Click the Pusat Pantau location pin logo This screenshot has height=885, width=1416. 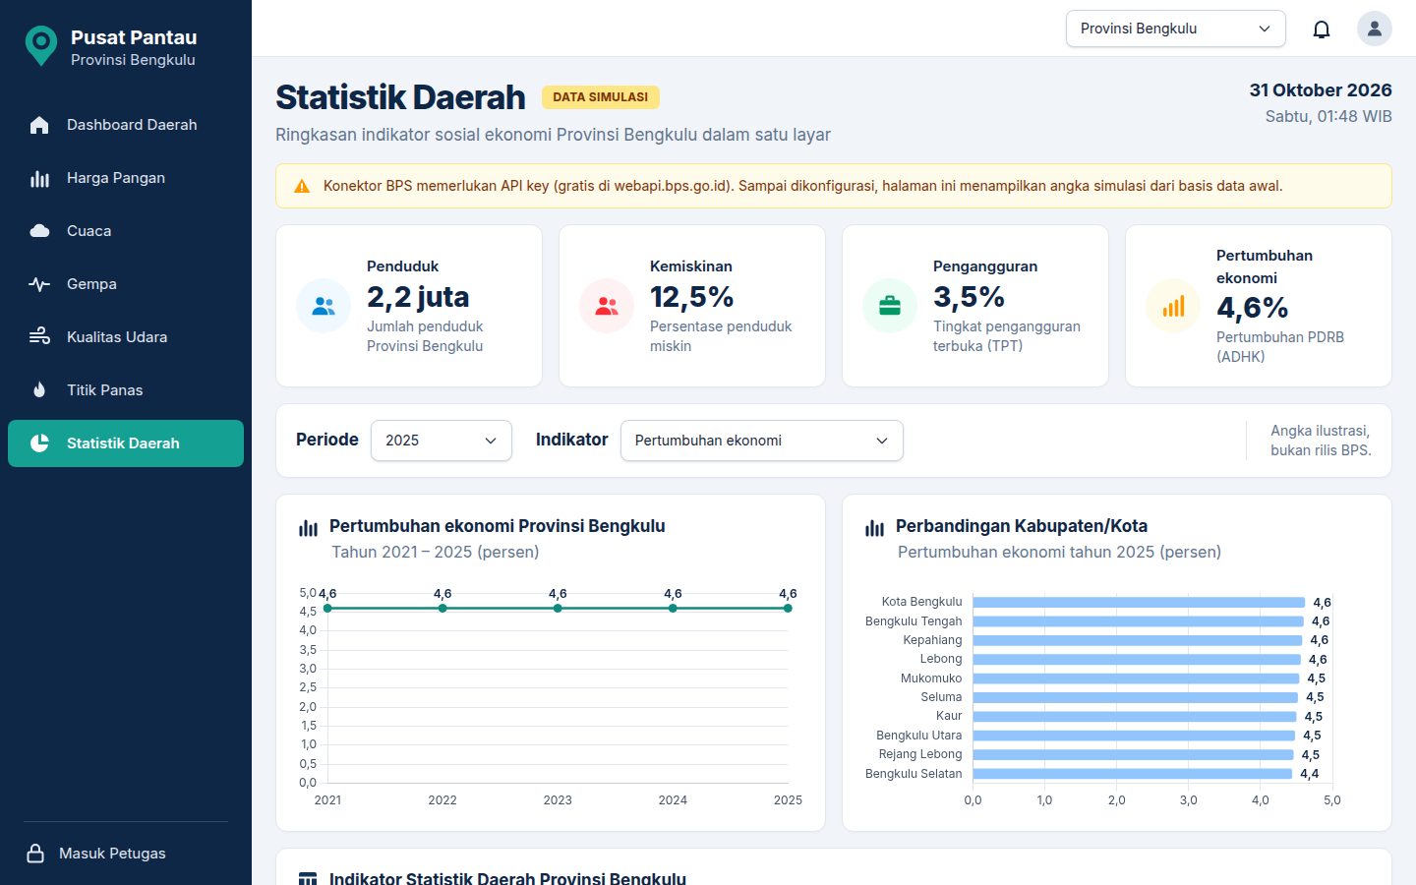click(40, 45)
